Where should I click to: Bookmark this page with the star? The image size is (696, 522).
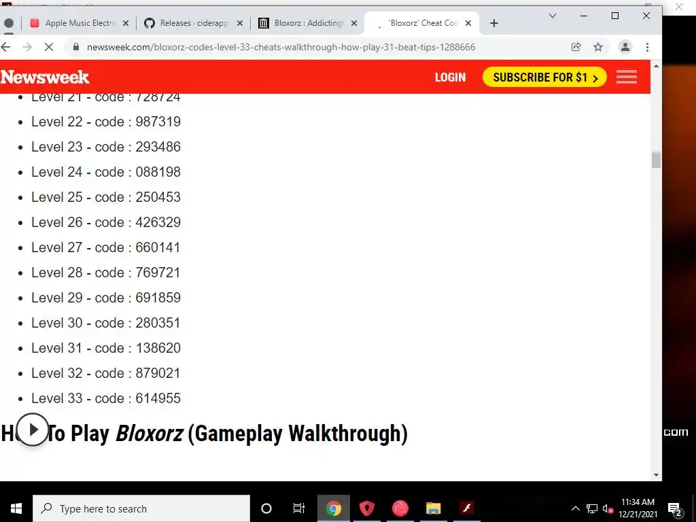click(x=598, y=47)
